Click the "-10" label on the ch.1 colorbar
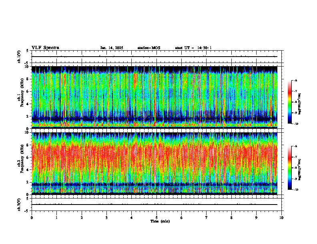The image size is (317, 244). pyautogui.click(x=296, y=124)
